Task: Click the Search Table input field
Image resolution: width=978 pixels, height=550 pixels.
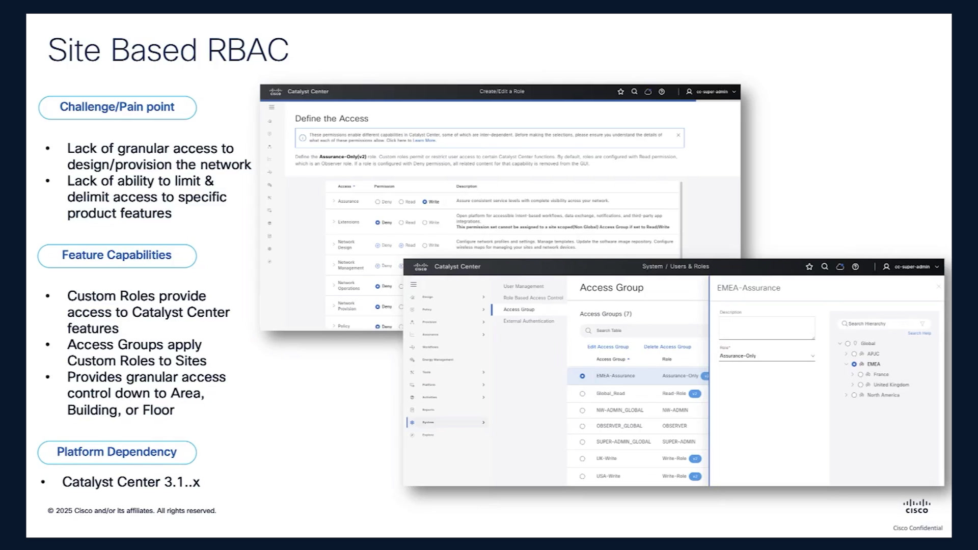Action: point(644,331)
